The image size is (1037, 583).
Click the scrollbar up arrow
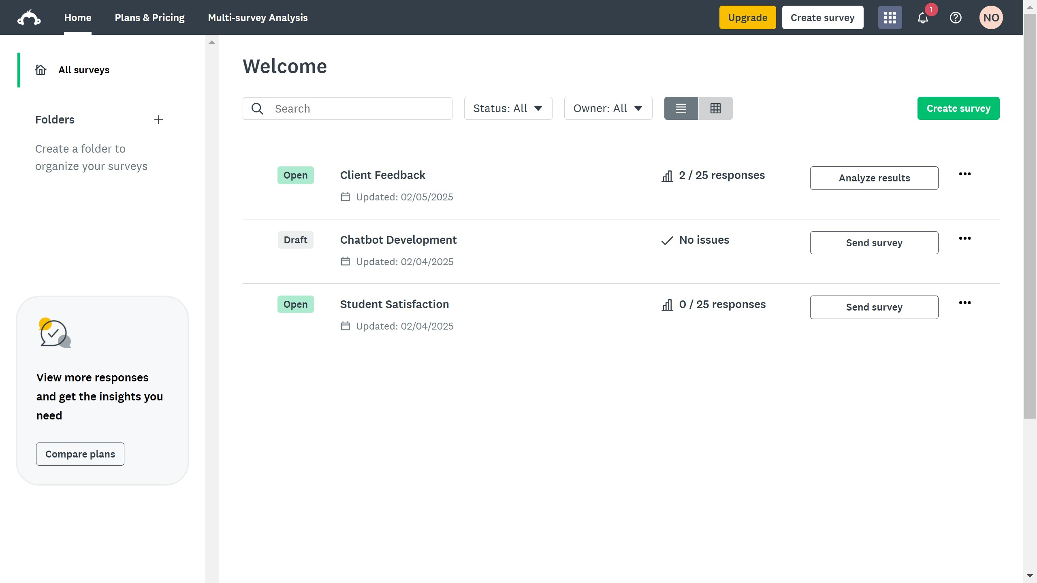(1030, 7)
